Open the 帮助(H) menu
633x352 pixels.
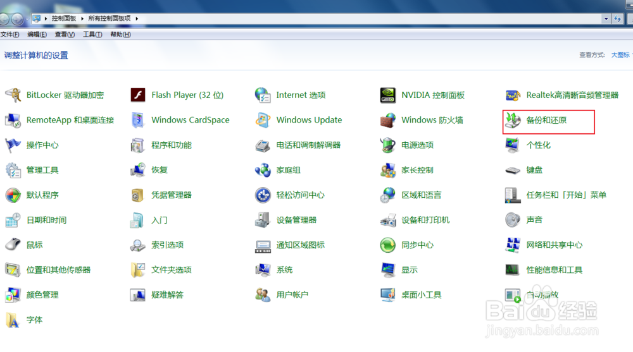pyautogui.click(x=121, y=35)
